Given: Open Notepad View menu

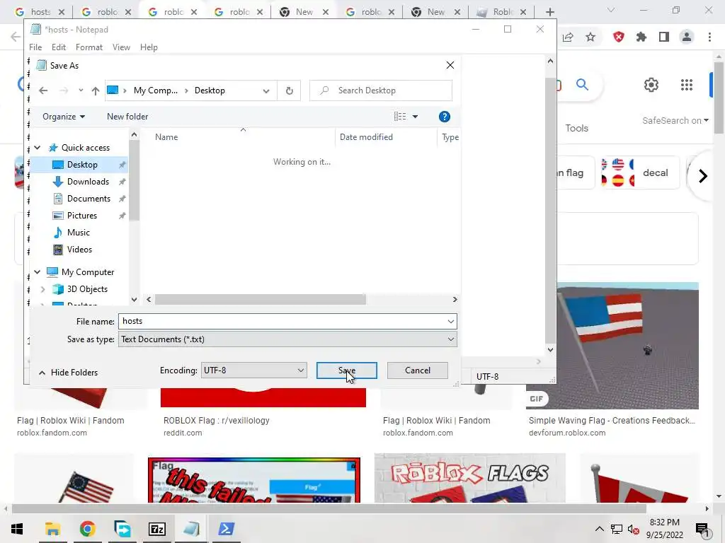Looking at the screenshot, I should (x=121, y=47).
